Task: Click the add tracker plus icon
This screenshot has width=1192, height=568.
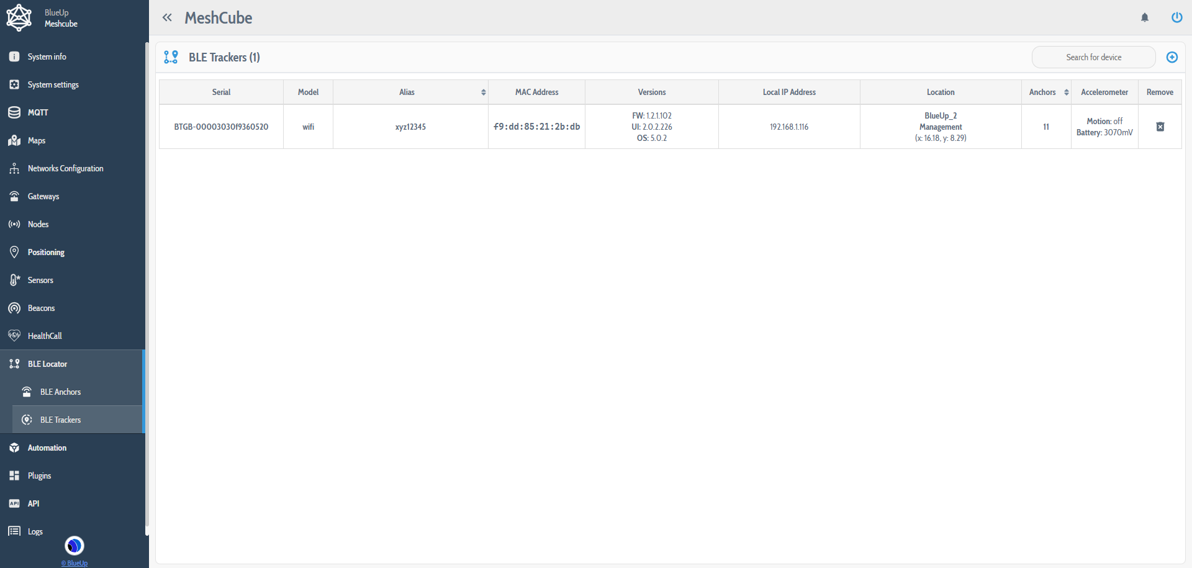Action: [x=1172, y=57]
